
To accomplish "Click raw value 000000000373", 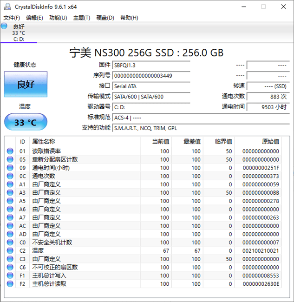I will (261, 176).
